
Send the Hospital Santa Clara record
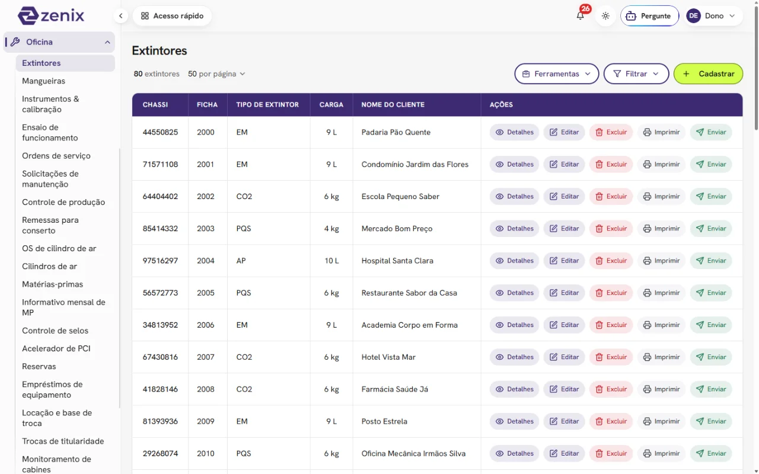pos(711,261)
